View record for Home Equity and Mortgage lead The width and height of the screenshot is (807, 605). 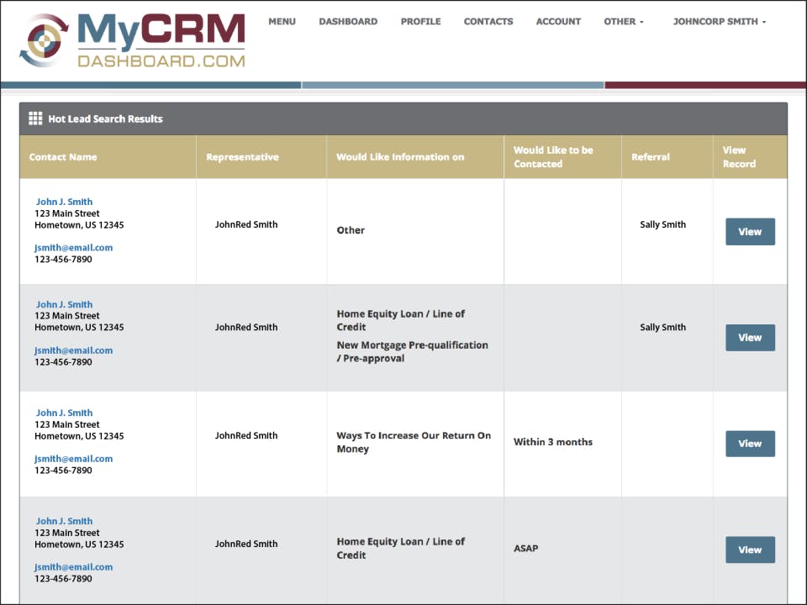pos(750,338)
